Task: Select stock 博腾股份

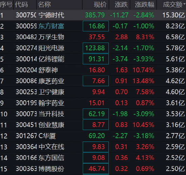Action: (51, 169)
